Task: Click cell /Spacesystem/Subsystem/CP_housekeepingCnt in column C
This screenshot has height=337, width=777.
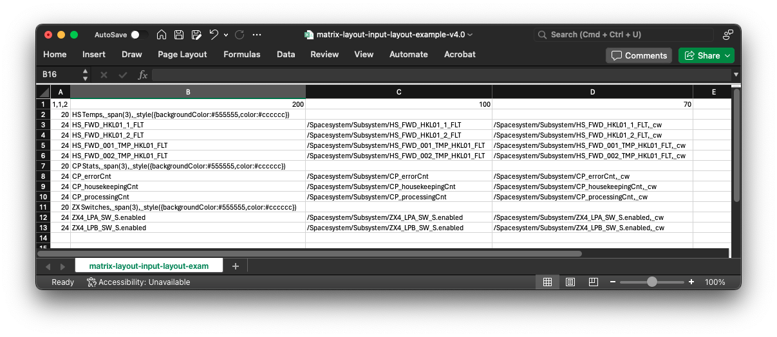Action: tap(398, 187)
